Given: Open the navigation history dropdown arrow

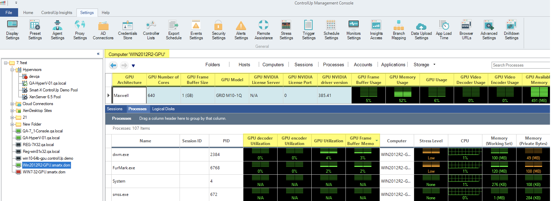Looking at the screenshot, I should 133,66.
